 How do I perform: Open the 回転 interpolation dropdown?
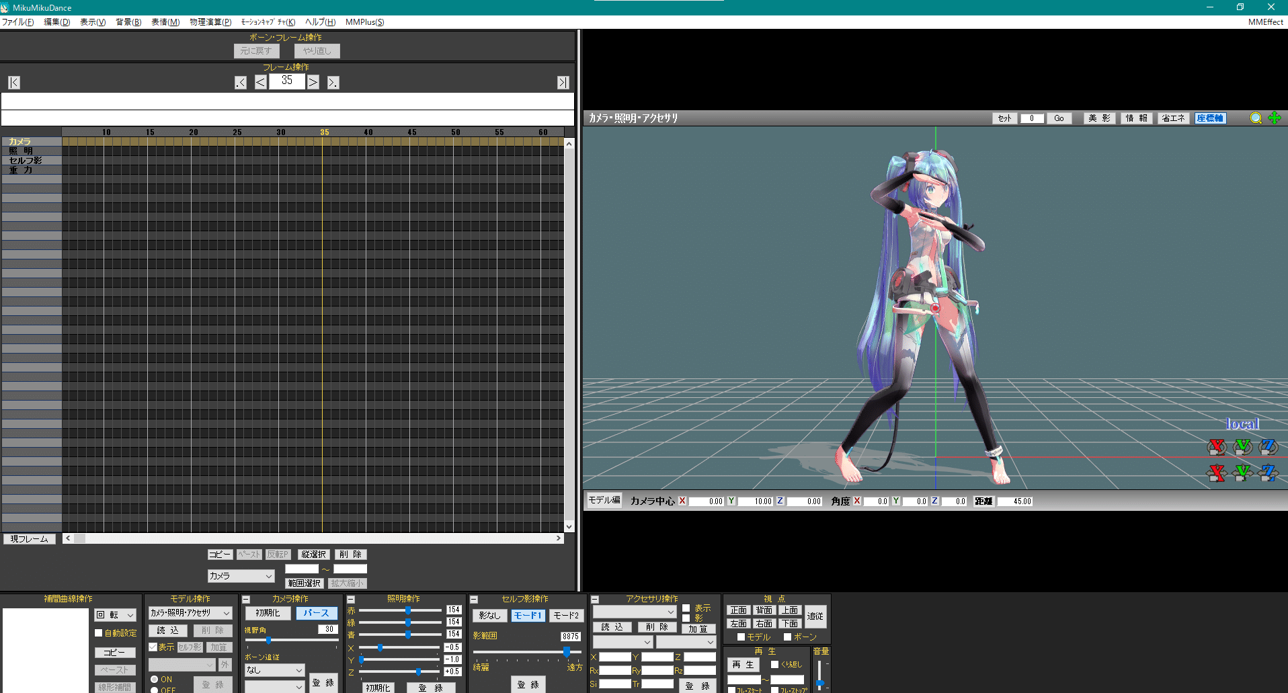pos(116,615)
